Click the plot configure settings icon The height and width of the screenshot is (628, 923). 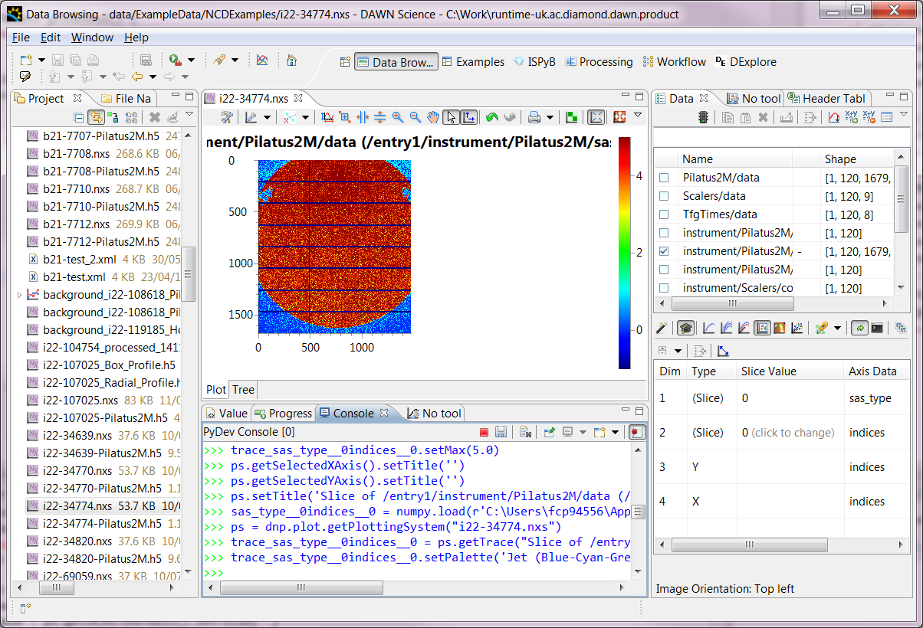pyautogui.click(x=227, y=117)
